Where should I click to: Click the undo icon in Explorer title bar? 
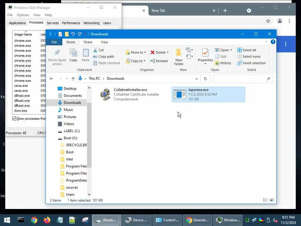coord(73,34)
